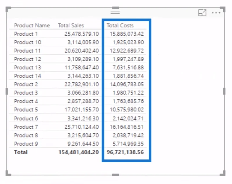Screen dimensions: 232x184
Task: Click sales value 3,114,005.90
Action: click(83, 42)
